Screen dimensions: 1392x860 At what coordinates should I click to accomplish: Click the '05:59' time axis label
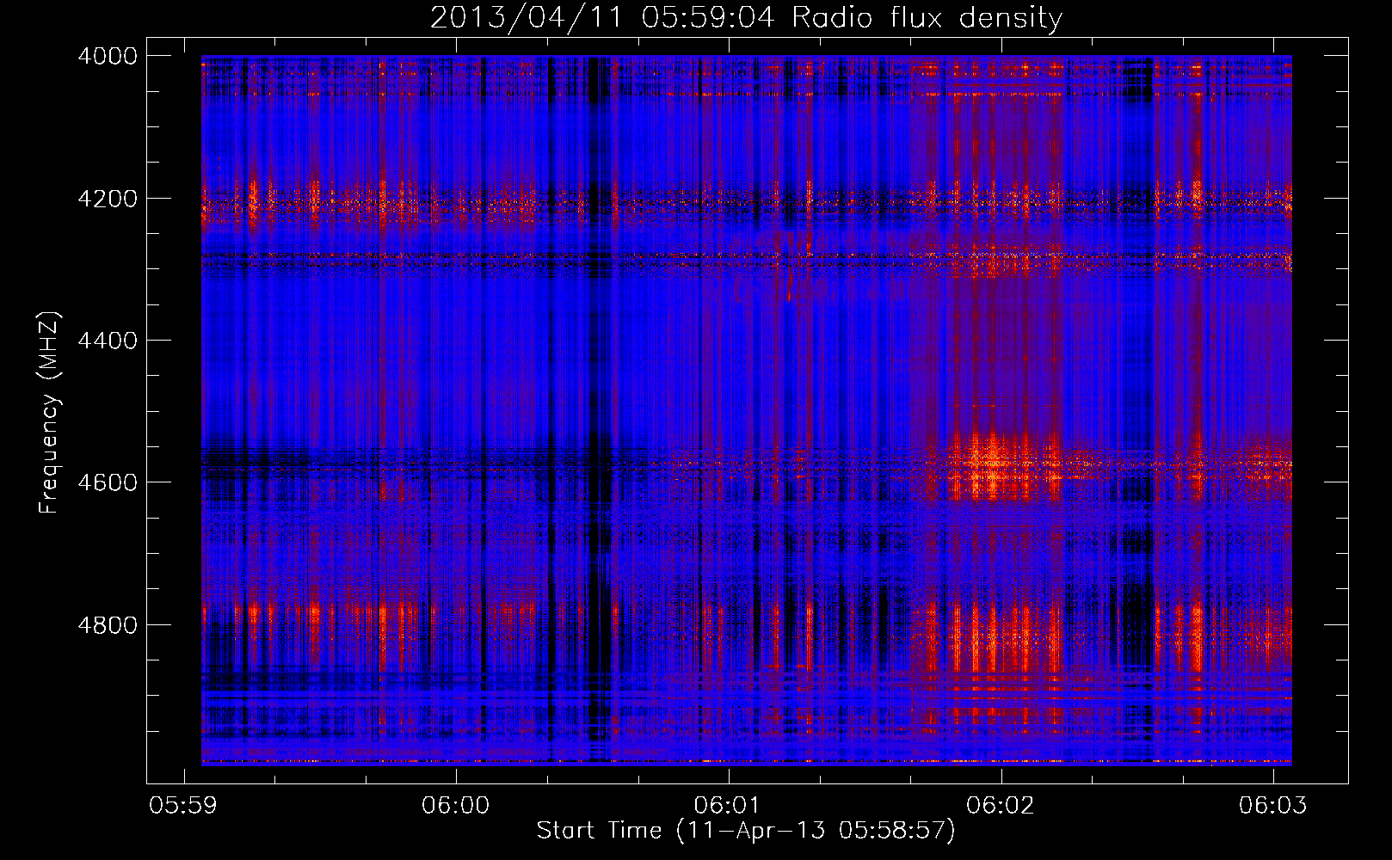[183, 805]
